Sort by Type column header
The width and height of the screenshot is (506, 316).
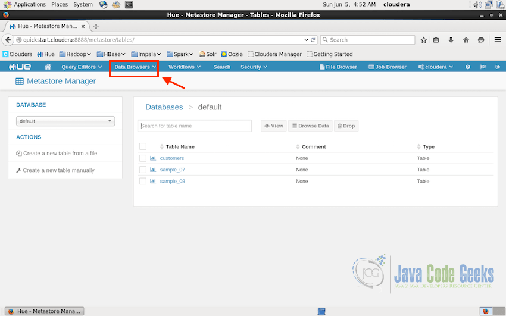tap(426, 147)
